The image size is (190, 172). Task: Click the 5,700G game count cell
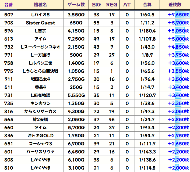pos(76,128)
